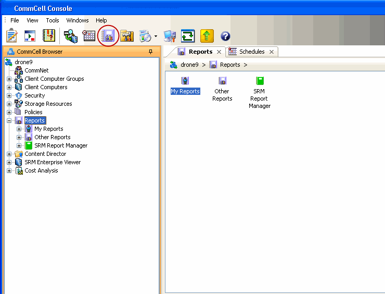
Task: Open the blue question mark Help icon
Action: [225, 36]
